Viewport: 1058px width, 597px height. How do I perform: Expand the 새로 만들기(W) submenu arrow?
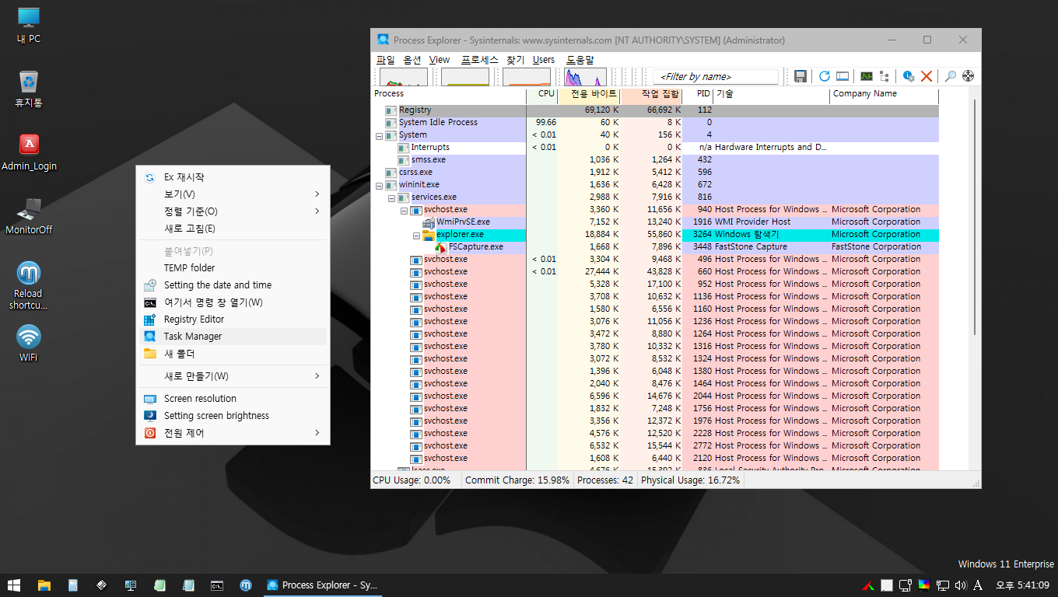point(317,376)
